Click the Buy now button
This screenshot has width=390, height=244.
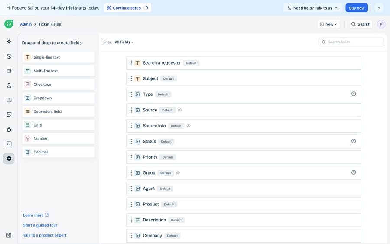[357, 8]
